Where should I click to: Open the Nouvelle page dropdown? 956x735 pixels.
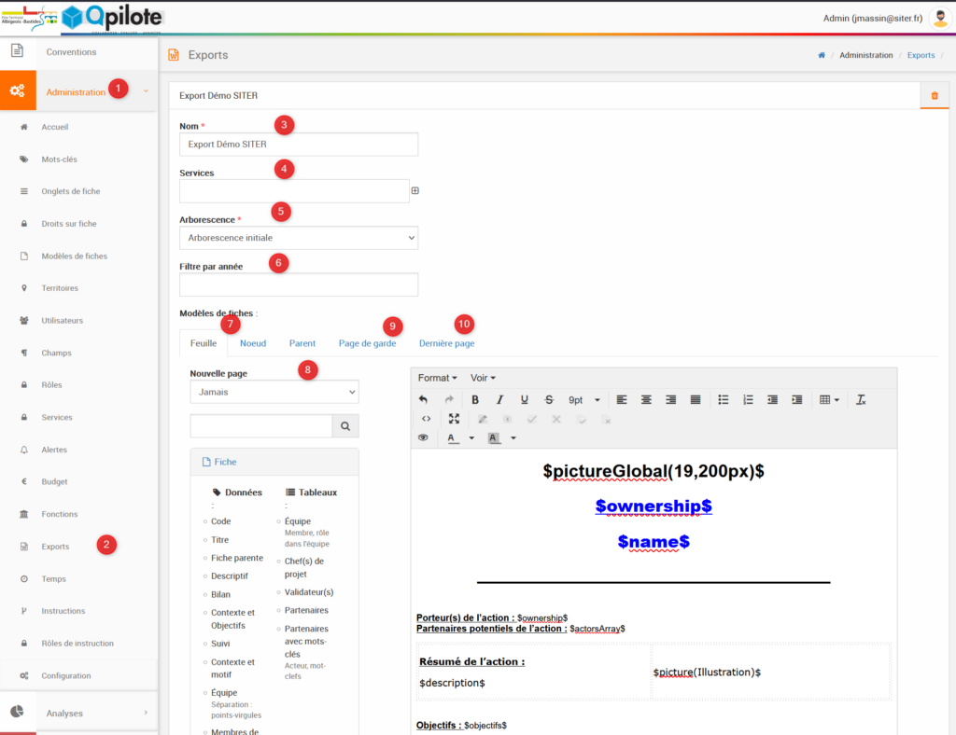(274, 392)
